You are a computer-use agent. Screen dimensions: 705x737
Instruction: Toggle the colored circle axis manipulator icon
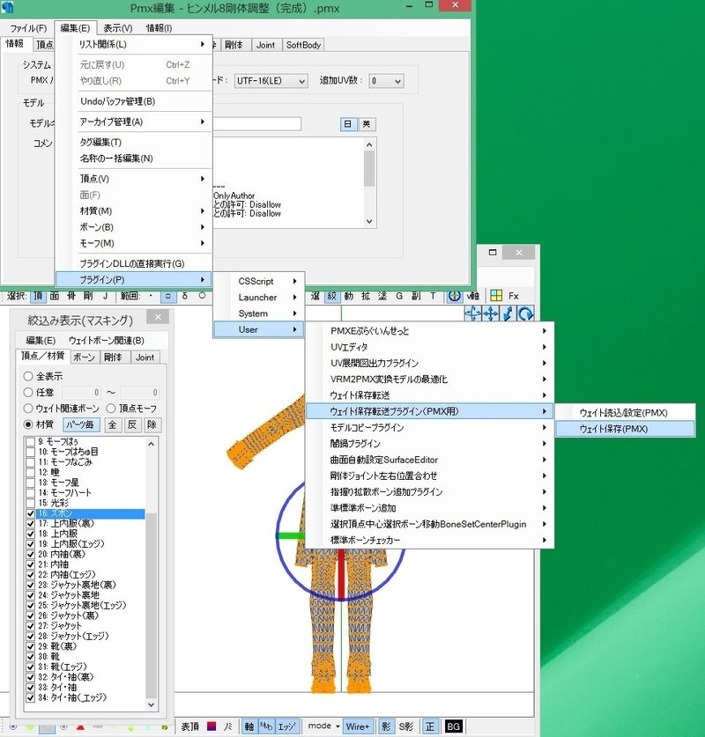click(455, 296)
